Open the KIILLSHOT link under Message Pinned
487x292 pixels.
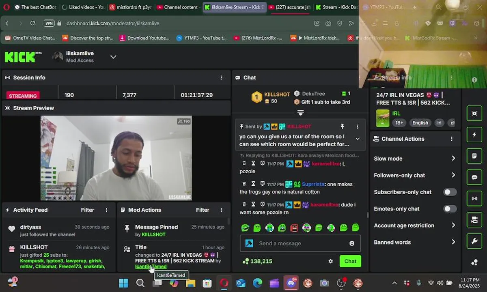point(153,234)
